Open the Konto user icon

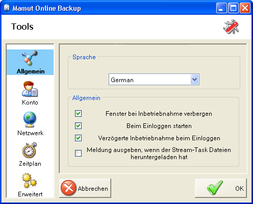30,89
